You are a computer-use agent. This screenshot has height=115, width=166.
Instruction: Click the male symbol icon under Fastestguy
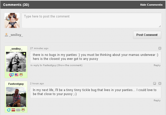coord(9,110)
